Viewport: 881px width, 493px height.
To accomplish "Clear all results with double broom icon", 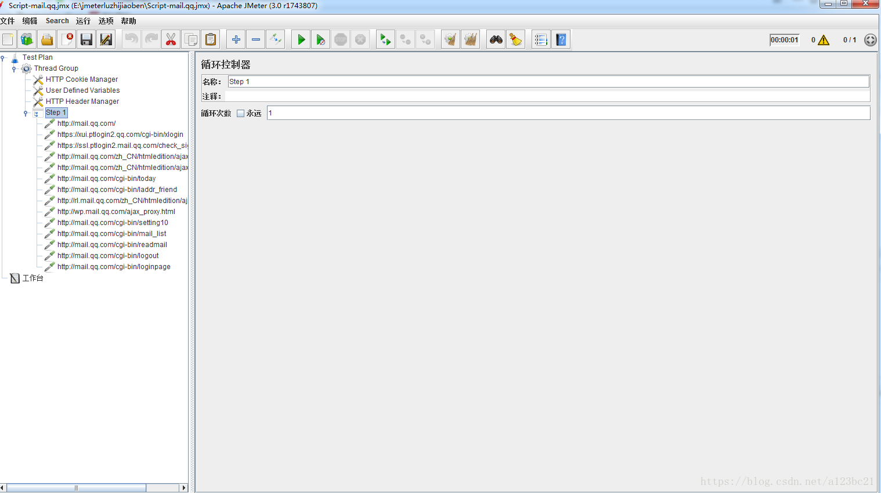I will click(471, 39).
